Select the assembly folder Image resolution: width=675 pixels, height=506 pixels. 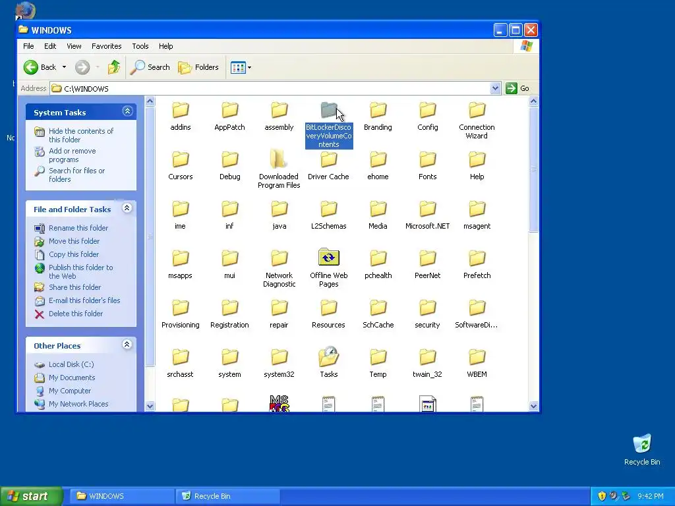tap(279, 116)
